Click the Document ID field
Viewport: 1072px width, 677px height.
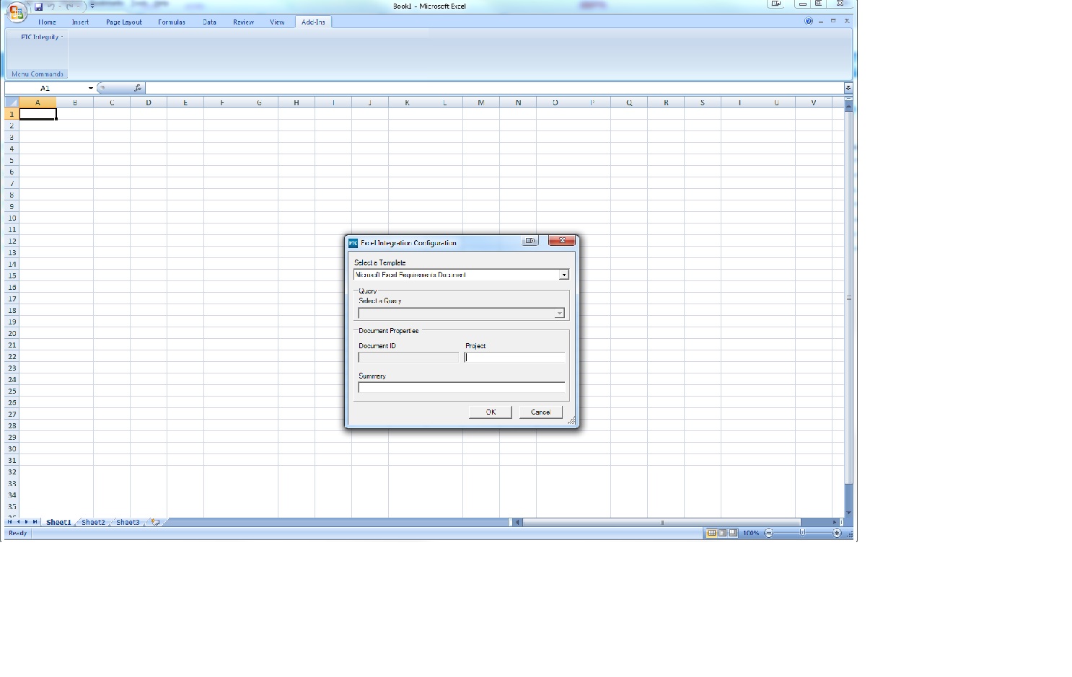pyautogui.click(x=408, y=357)
